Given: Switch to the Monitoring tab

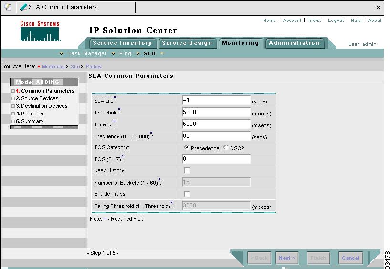Looking at the screenshot, I should pos(241,43).
